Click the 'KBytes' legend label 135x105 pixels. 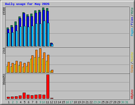[x=132, y=94]
